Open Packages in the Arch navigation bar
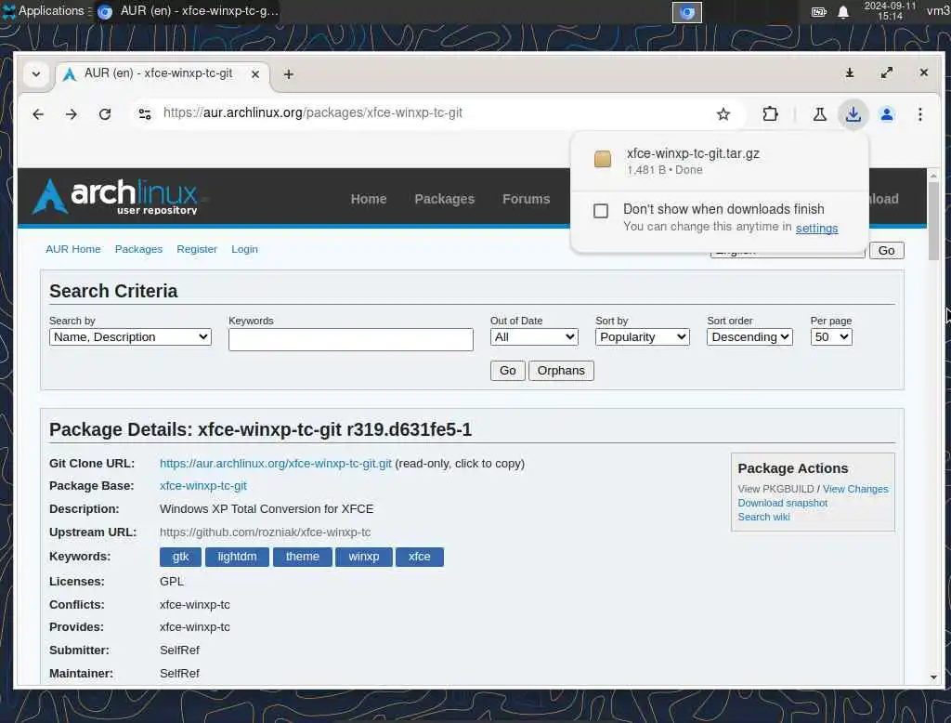 pos(445,199)
